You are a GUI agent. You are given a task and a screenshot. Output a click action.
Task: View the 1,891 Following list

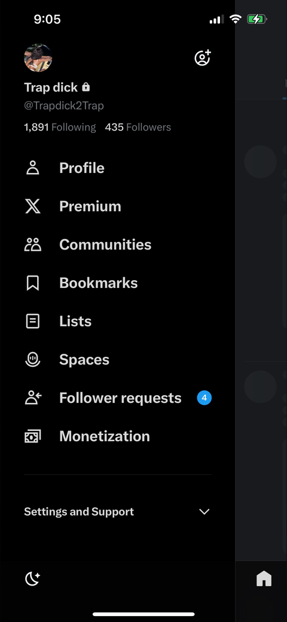click(60, 128)
